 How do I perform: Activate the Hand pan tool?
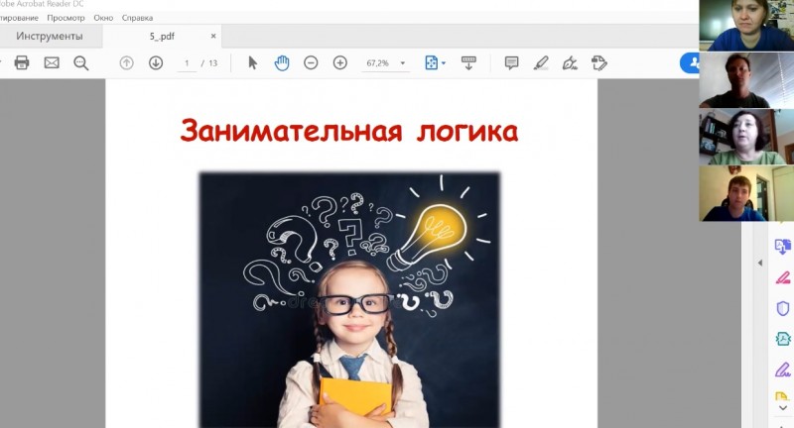[282, 62]
